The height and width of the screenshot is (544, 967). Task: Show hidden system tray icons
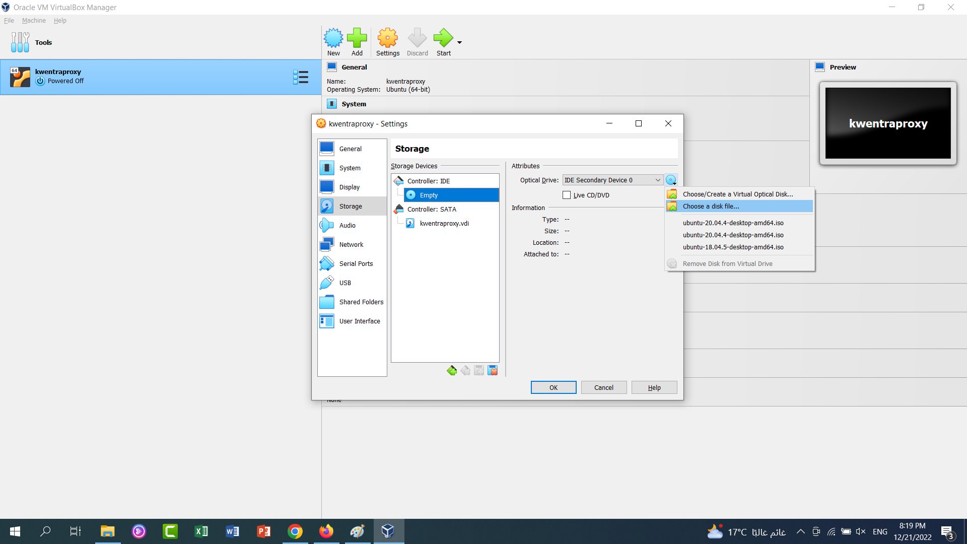pyautogui.click(x=800, y=531)
